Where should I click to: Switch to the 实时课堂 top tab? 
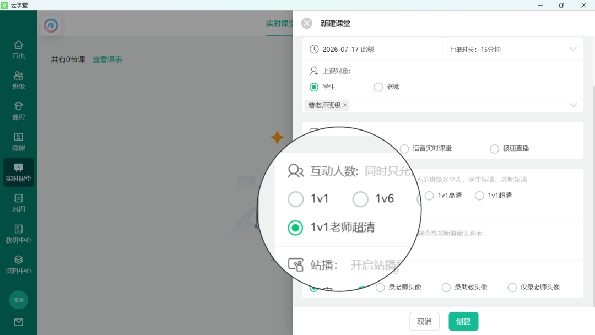280,24
